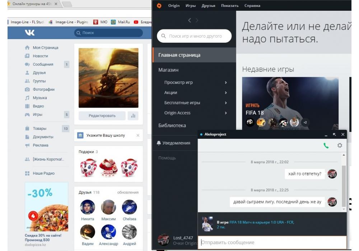Select Главная страница in the Origin sidebar
Image resolution: width=359 pixels, height=251 pixels.
(194, 55)
